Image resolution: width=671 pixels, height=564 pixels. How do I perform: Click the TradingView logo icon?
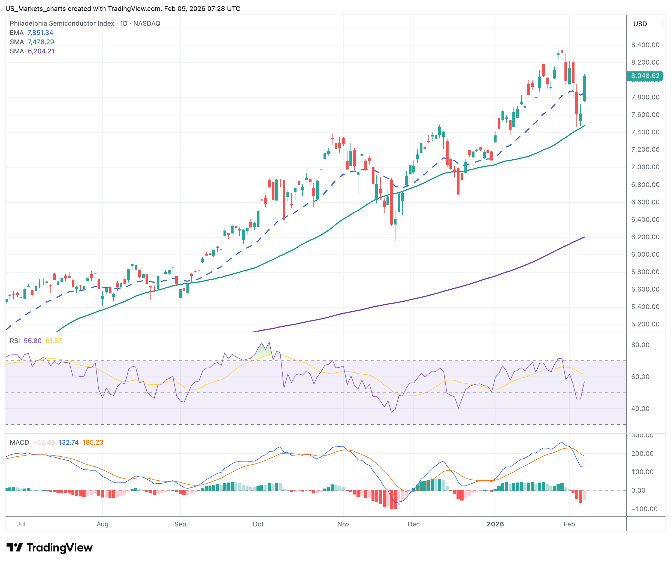[14, 548]
